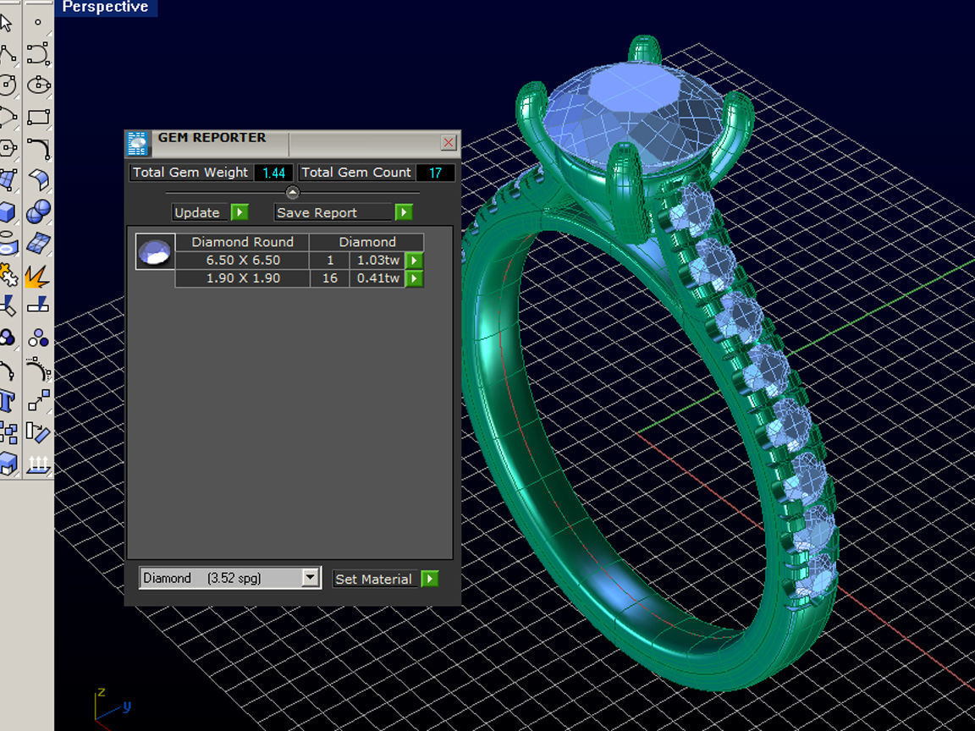Choose the Array objects tool
Screen dimensions: 975x731
click(8, 432)
